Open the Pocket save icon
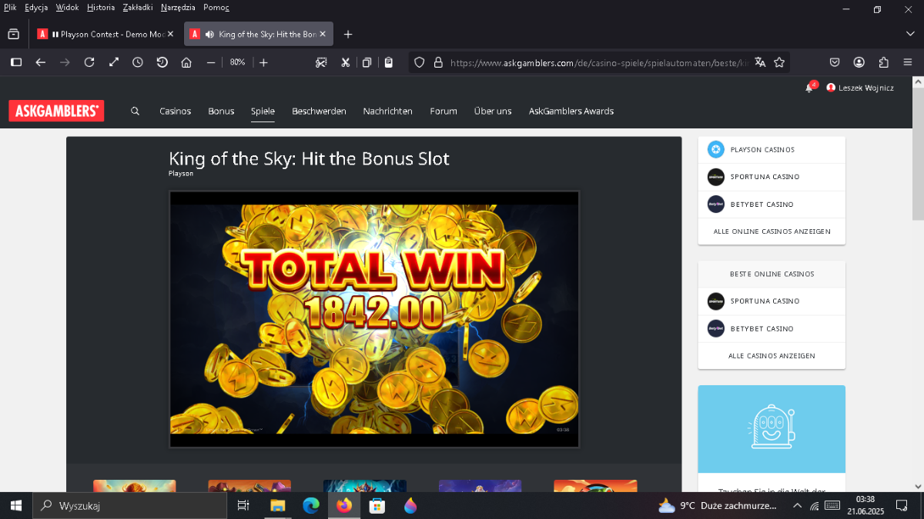Image resolution: width=924 pixels, height=519 pixels. (x=835, y=62)
